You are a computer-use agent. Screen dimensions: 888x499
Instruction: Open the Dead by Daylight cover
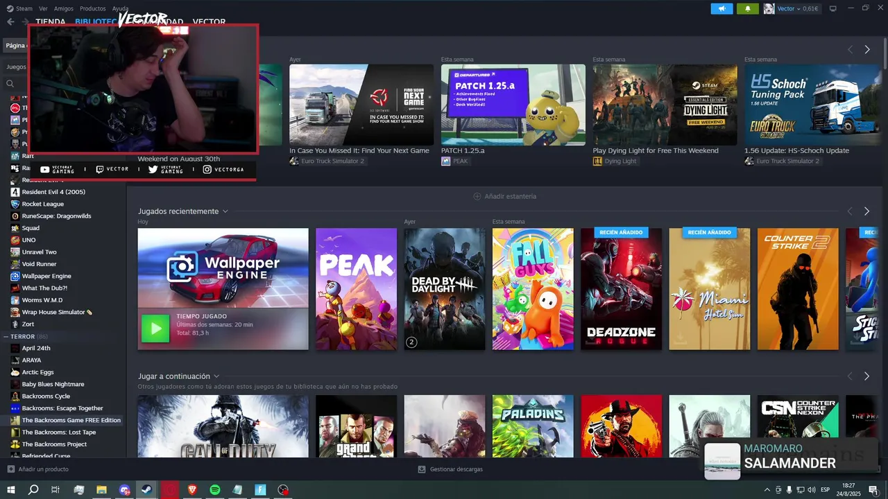(445, 289)
